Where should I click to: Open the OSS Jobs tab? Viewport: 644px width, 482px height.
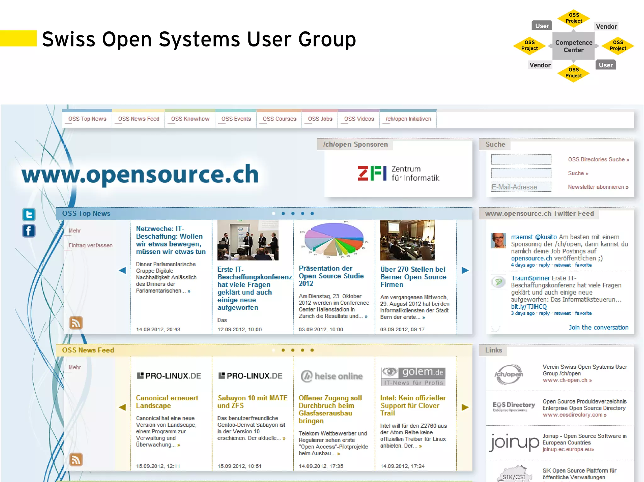tap(320, 119)
